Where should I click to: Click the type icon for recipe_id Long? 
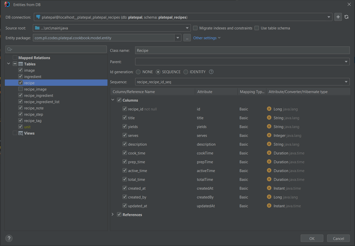pyautogui.click(x=269, y=109)
